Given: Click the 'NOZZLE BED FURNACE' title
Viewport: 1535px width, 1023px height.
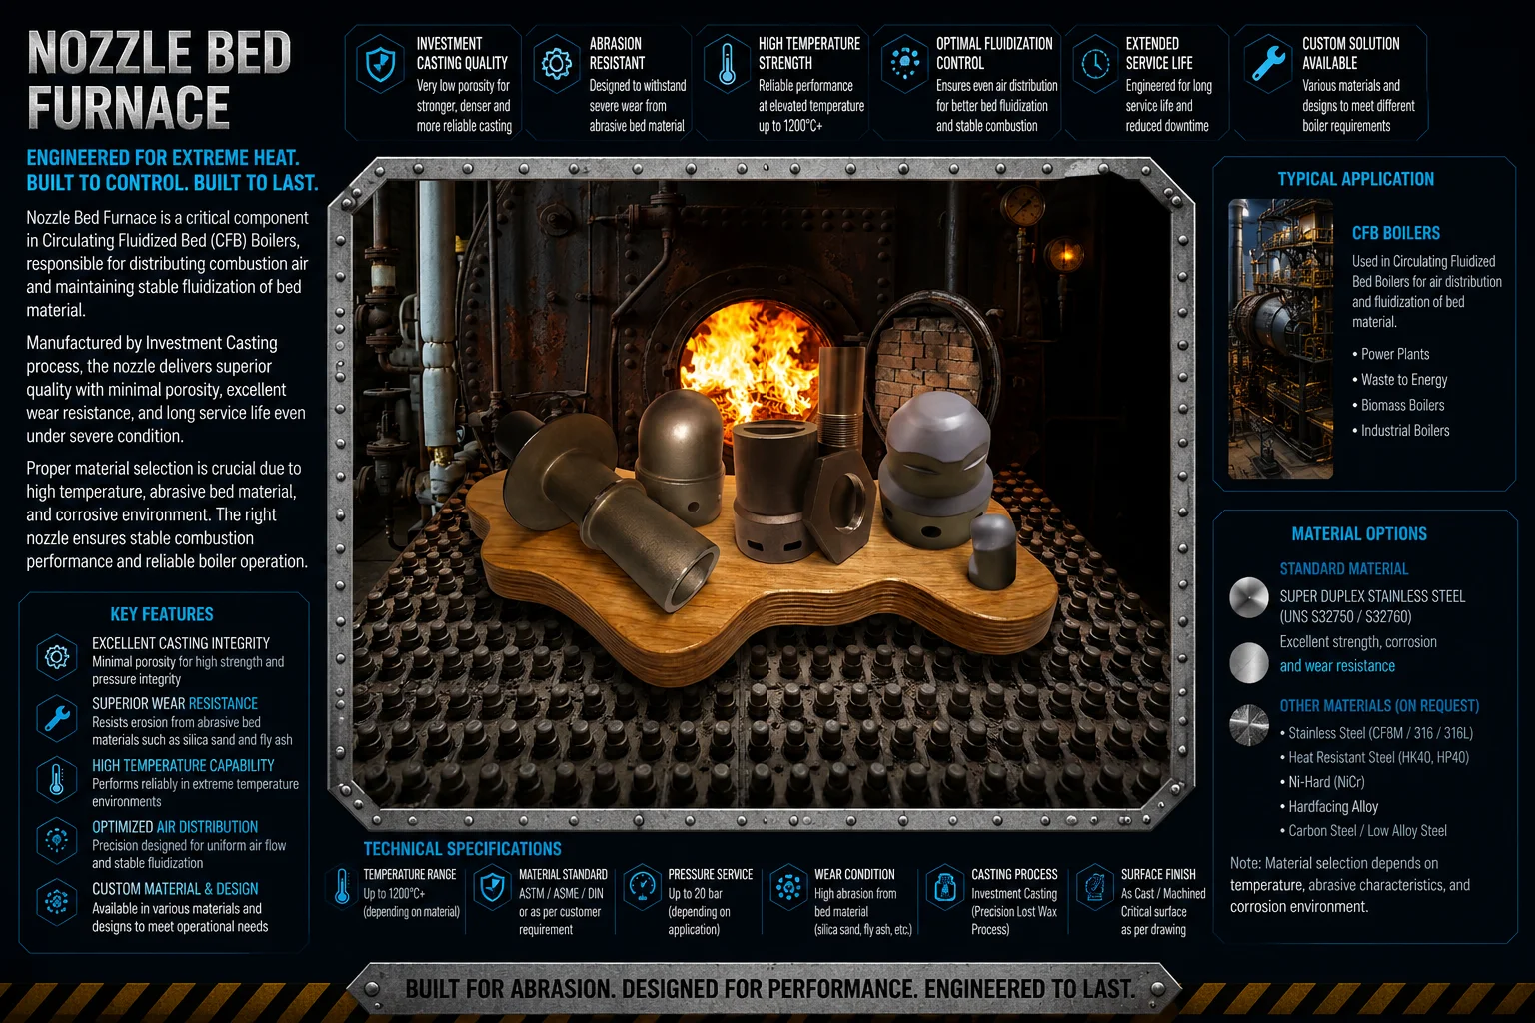Looking at the screenshot, I should [x=159, y=79].
